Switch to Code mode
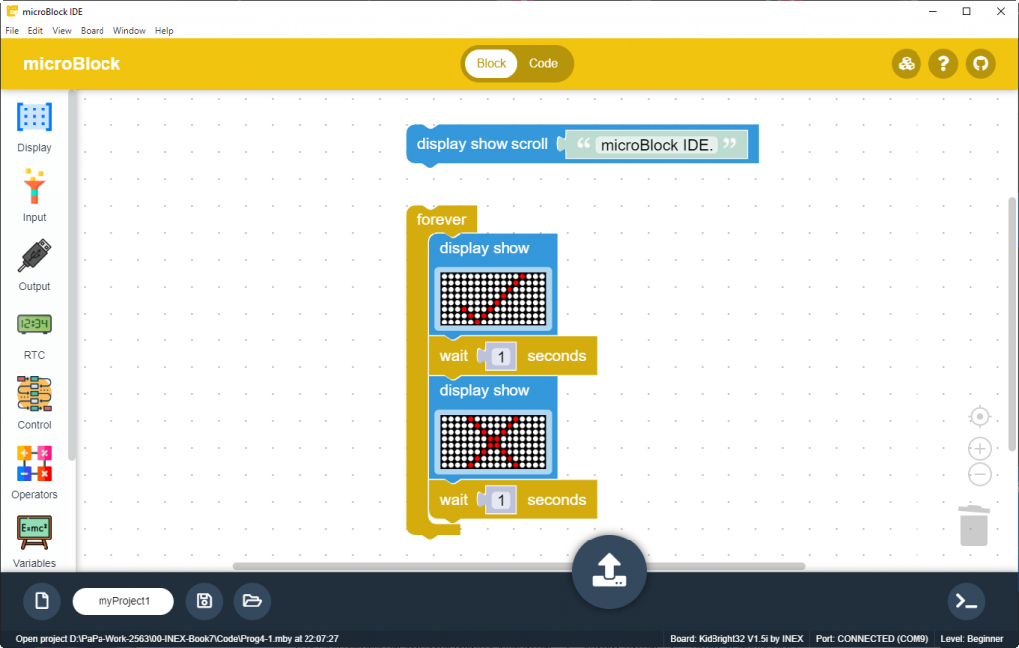 [543, 63]
